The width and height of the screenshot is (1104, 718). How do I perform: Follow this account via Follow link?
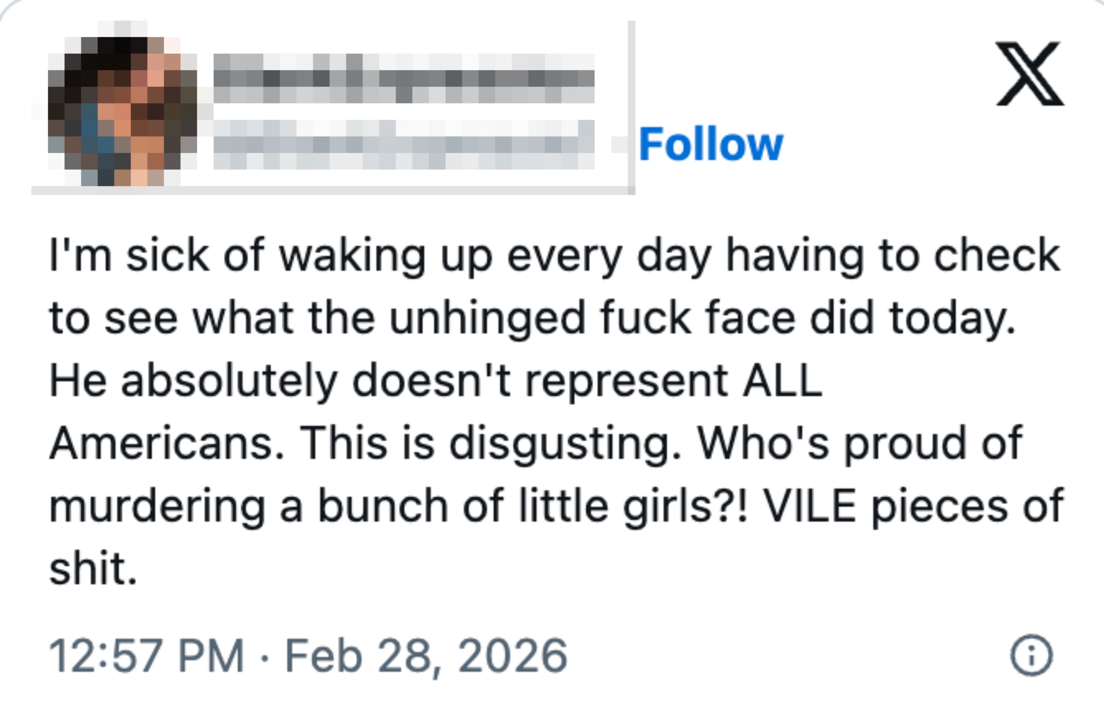pos(711,145)
